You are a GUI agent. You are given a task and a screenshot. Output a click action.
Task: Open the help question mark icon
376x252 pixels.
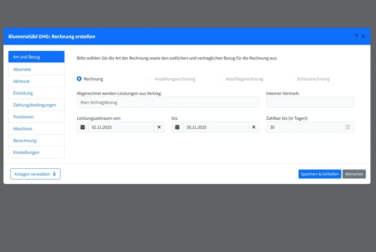356,36
